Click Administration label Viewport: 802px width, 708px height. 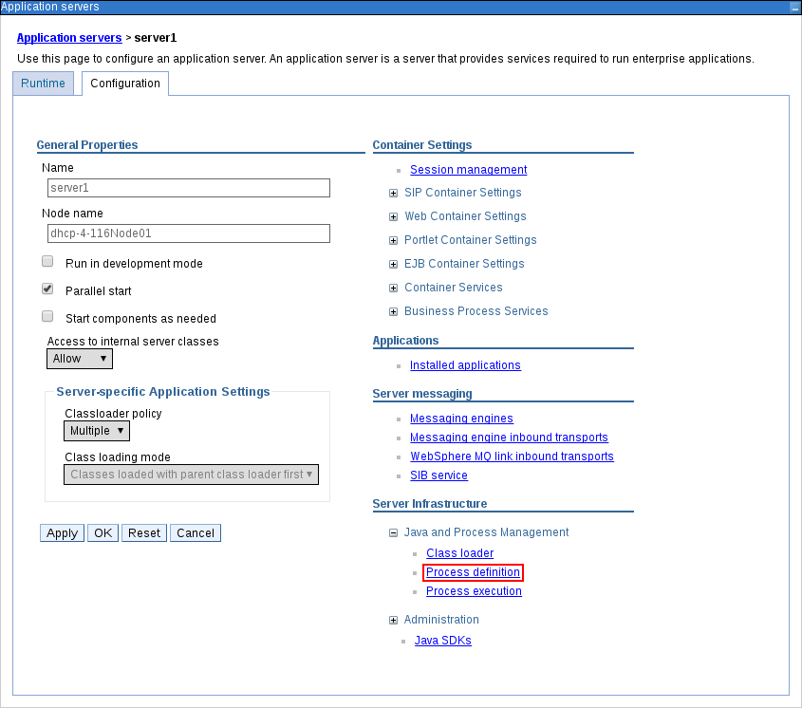tap(441, 620)
